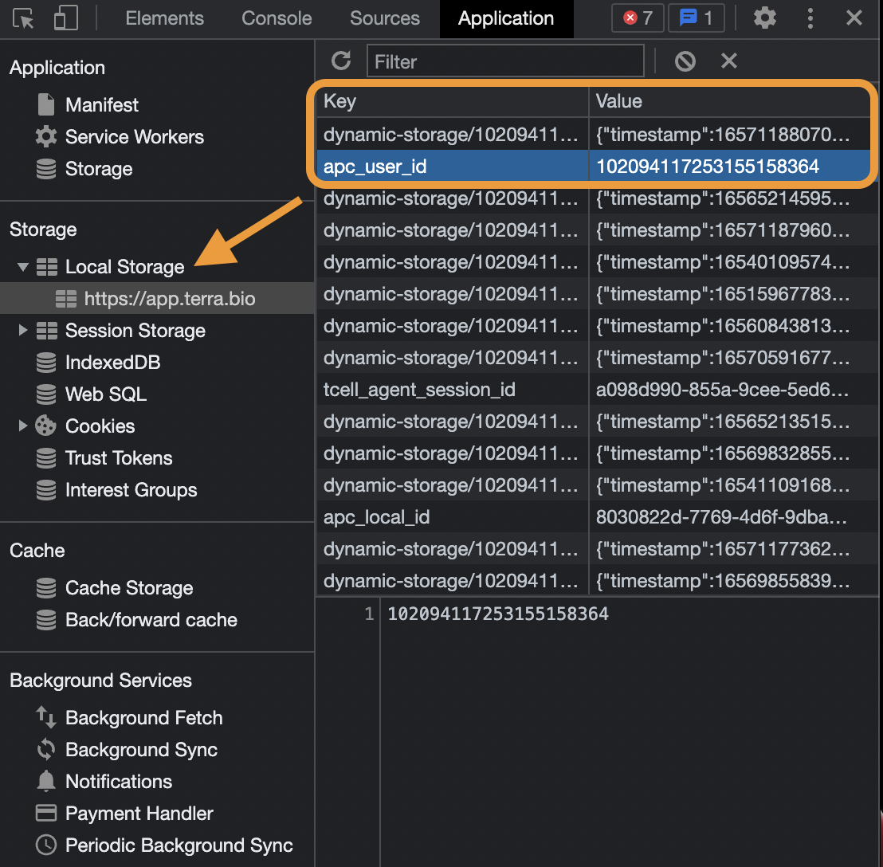The width and height of the screenshot is (883, 867).
Task: Select the apc_user_id key cell
Action: (453, 166)
